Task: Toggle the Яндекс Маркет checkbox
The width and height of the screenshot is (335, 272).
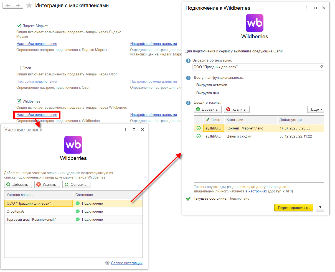Action: 19,26
